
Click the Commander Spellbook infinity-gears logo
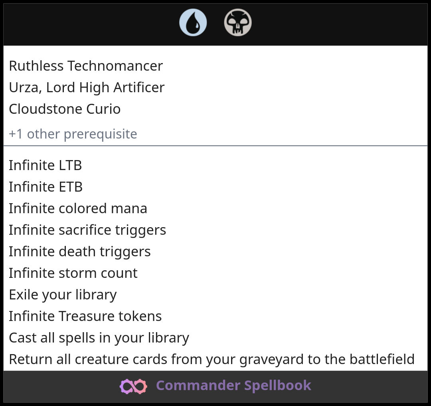(x=132, y=386)
